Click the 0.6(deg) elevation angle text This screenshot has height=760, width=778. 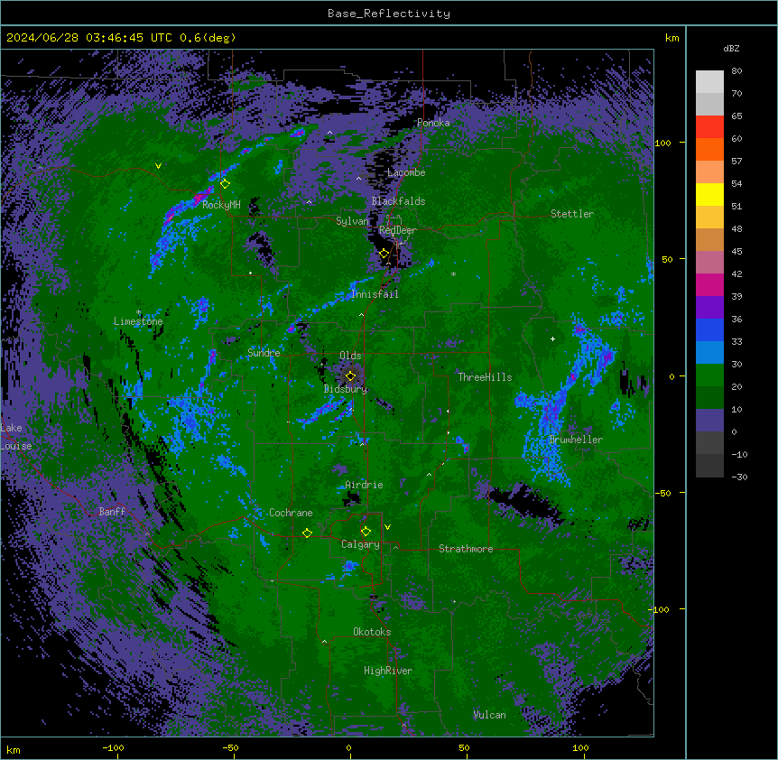tap(208, 38)
